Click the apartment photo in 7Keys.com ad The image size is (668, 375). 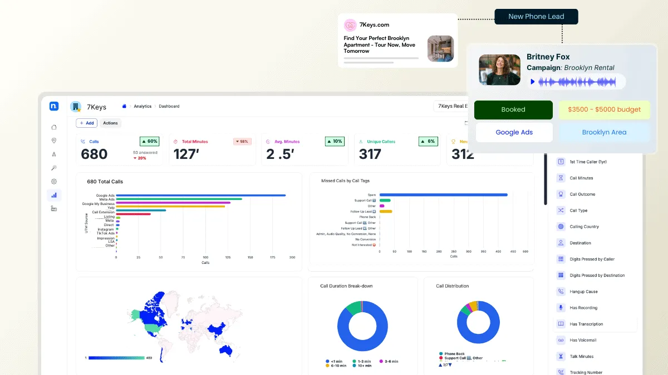click(x=440, y=48)
